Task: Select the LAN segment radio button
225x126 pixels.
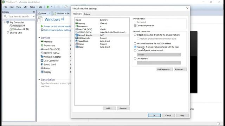Action: coord(135,58)
